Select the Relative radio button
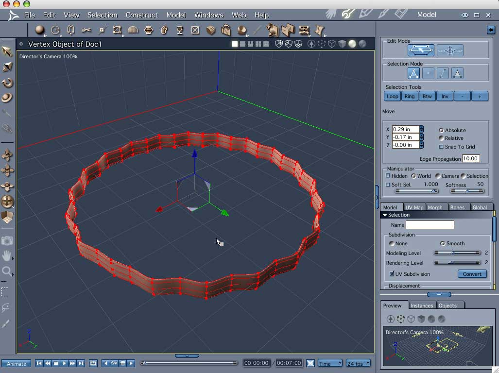Screen dimensions: 499x373 pos(441,138)
